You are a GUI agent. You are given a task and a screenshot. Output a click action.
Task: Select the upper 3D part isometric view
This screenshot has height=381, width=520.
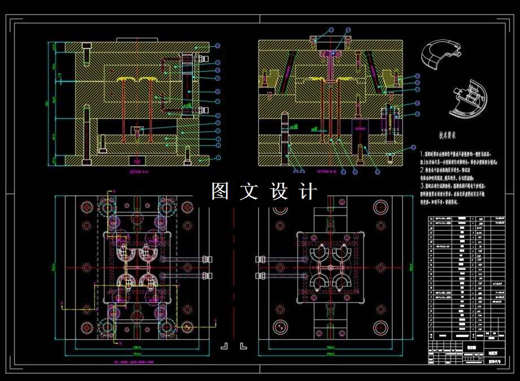point(440,55)
